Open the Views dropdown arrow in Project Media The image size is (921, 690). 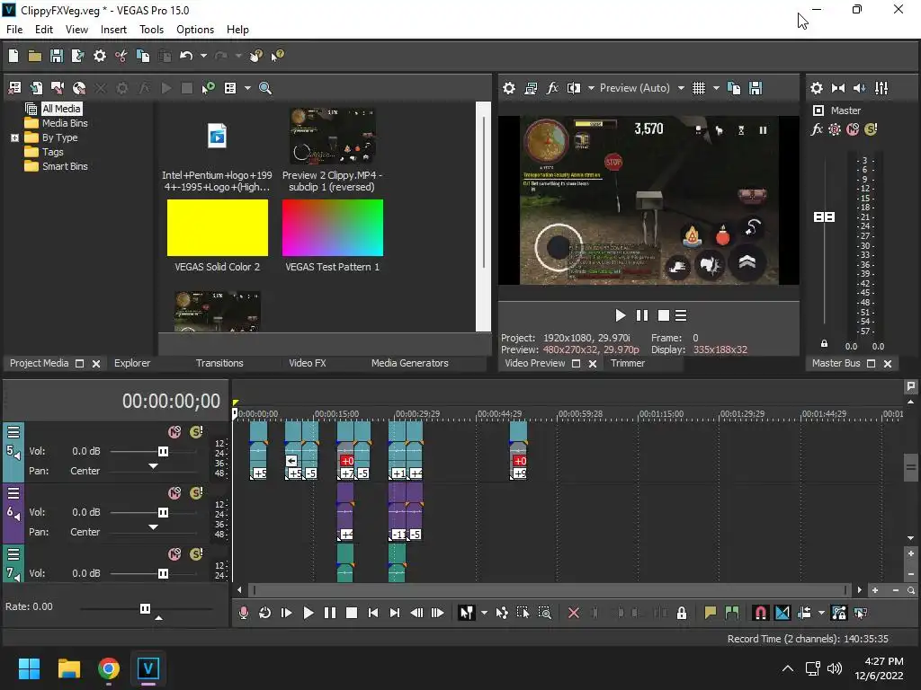point(247,88)
